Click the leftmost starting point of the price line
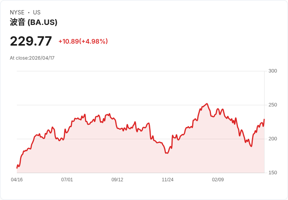This screenshot has width=288, height=200. (x=17, y=168)
